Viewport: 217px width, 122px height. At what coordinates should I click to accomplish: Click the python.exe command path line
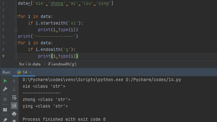pos(102,80)
